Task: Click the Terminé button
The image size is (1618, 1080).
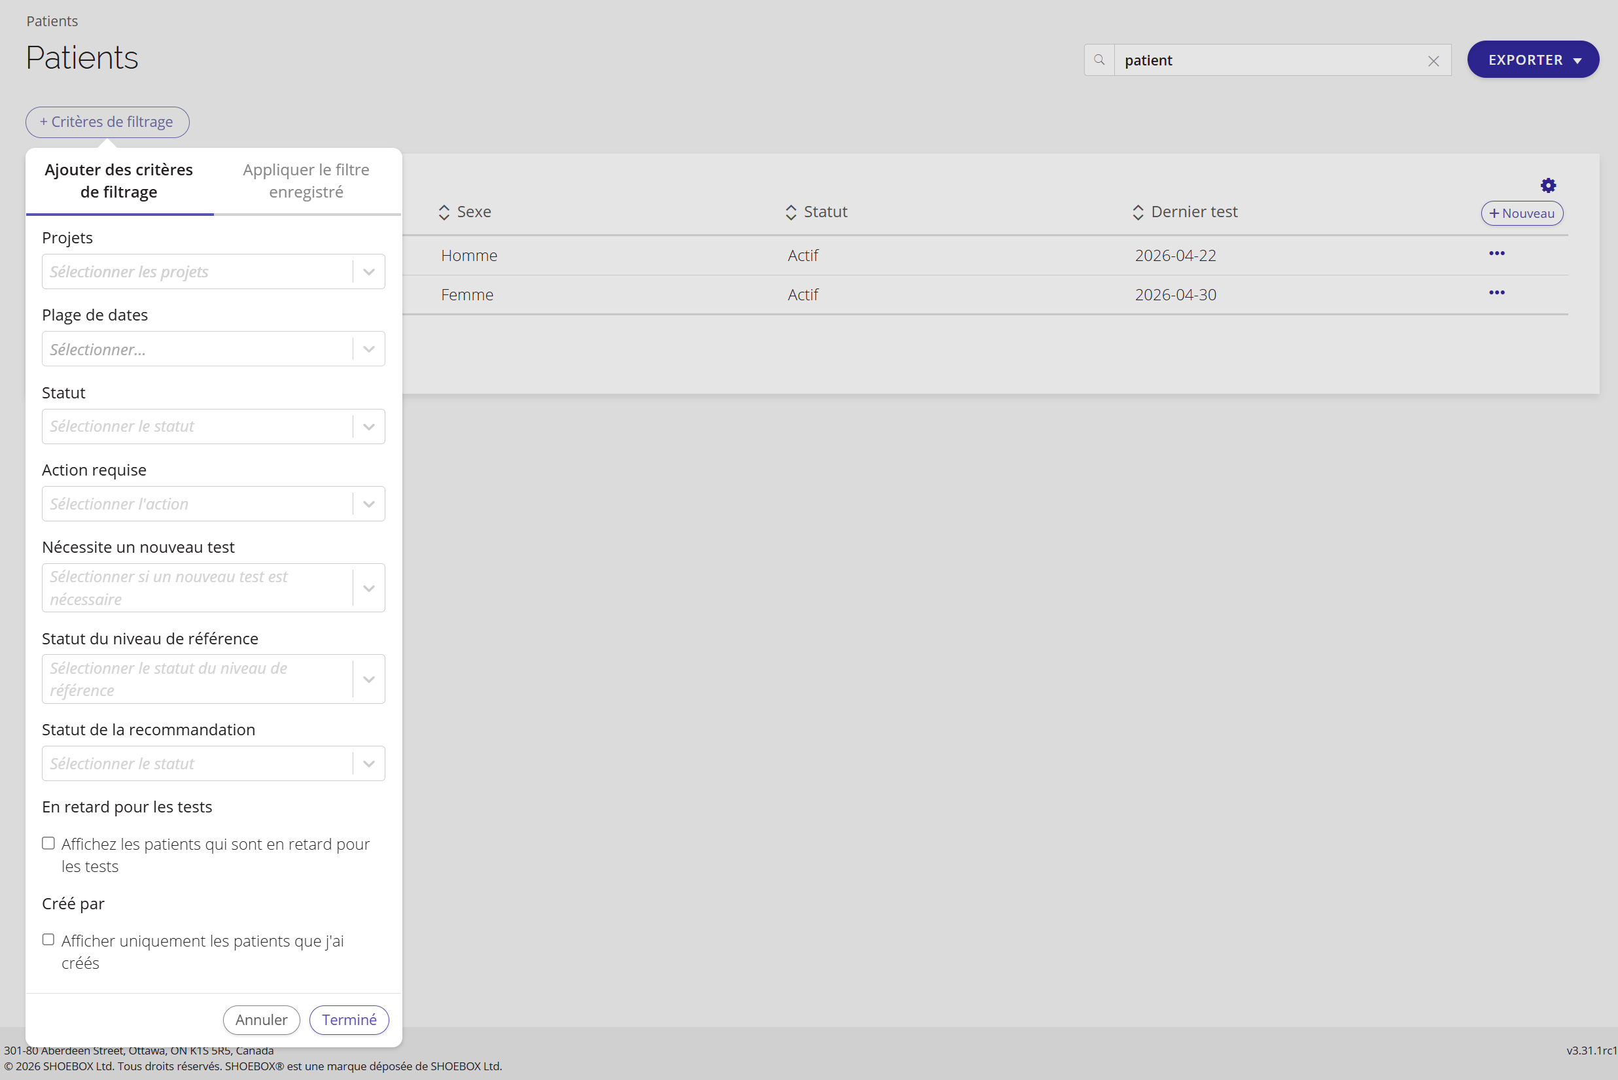Action: point(349,1019)
